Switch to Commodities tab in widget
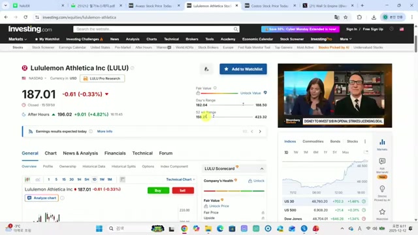The height and width of the screenshot is (235, 418). coord(313,142)
